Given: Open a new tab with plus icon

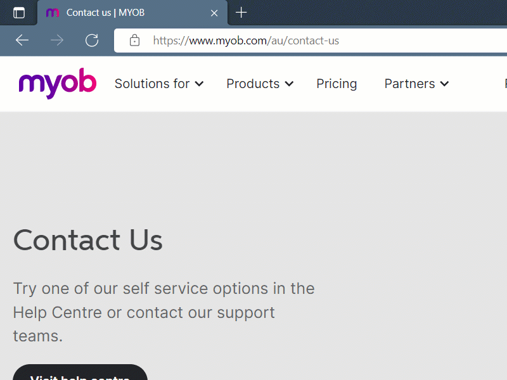Looking at the screenshot, I should pos(241,13).
